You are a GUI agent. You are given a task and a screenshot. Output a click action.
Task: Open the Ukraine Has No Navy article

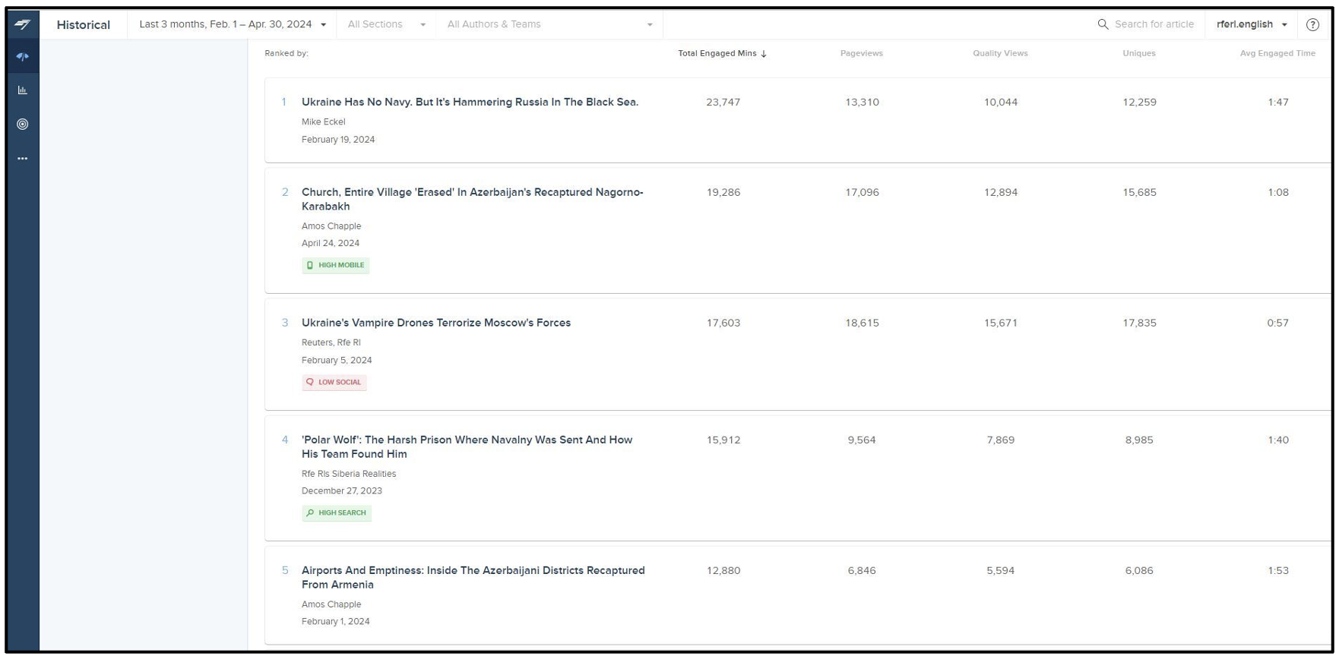(470, 102)
